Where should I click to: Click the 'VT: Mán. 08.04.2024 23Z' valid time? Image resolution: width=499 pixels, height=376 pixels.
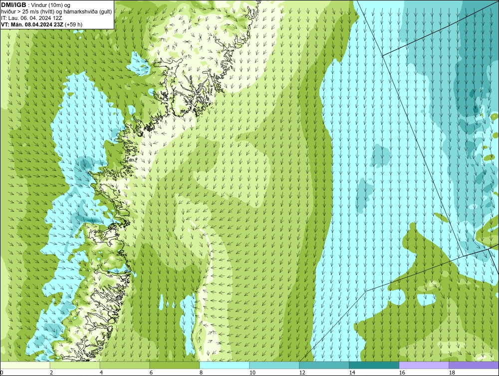pos(32,24)
